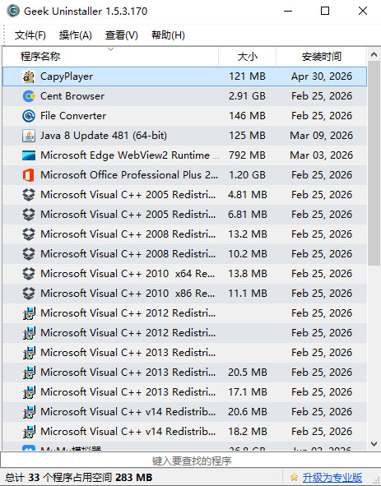381x486 pixels.
Task: Focus the 键入要查找的程序 search field
Action: click(x=191, y=461)
